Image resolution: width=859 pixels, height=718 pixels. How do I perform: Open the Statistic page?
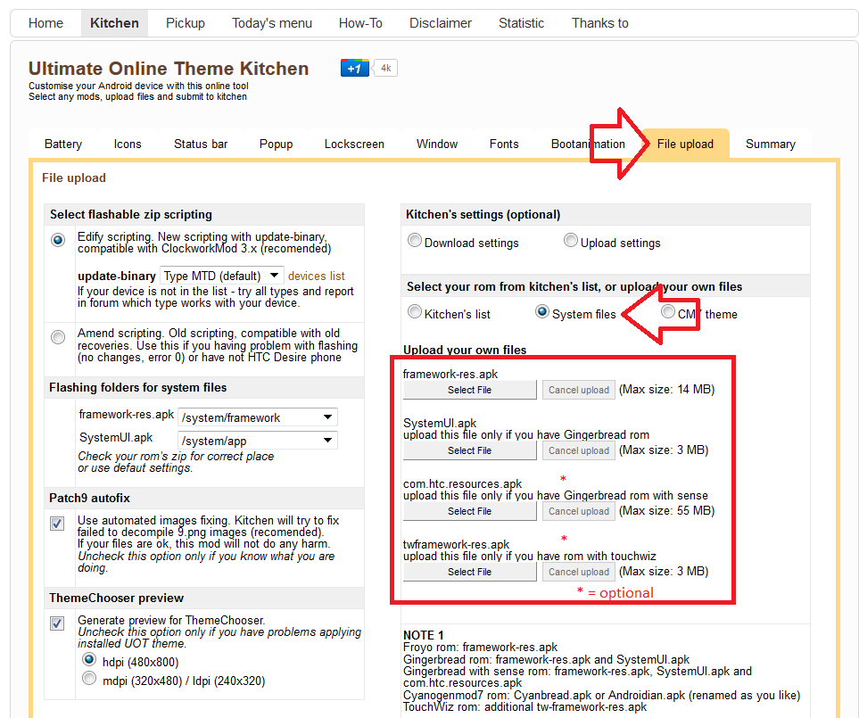[x=522, y=23]
